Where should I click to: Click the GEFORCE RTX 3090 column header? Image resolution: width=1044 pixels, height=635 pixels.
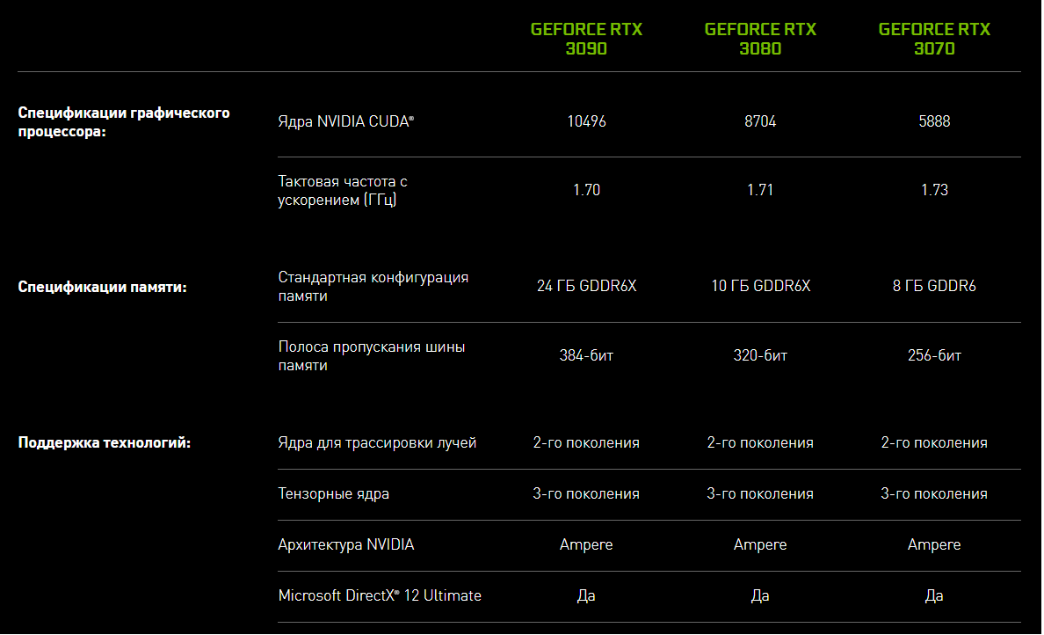pyautogui.click(x=586, y=39)
